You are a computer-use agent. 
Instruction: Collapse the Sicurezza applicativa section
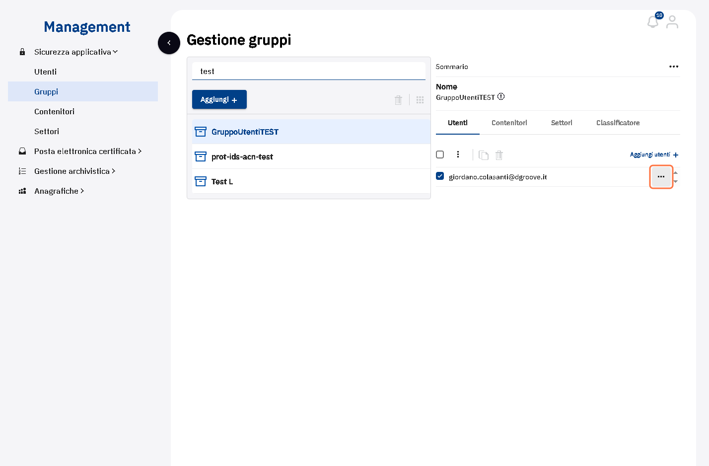(x=75, y=52)
